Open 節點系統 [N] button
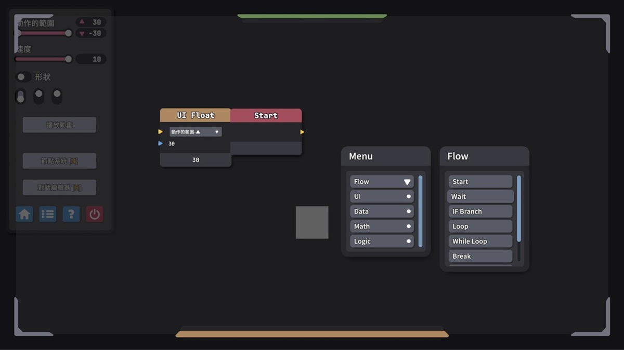 coord(59,161)
